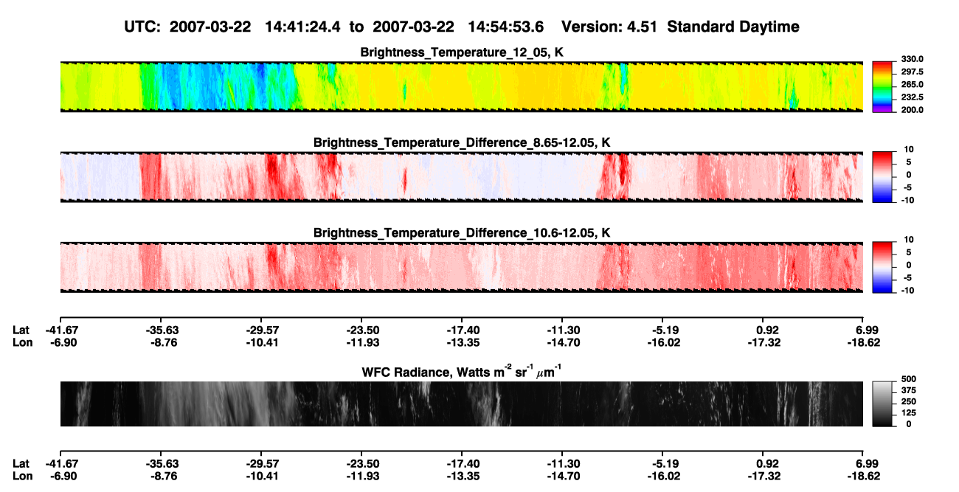
Task: Click the title 'Brightness_Temperature_12_05, K'
Action: [462, 52]
